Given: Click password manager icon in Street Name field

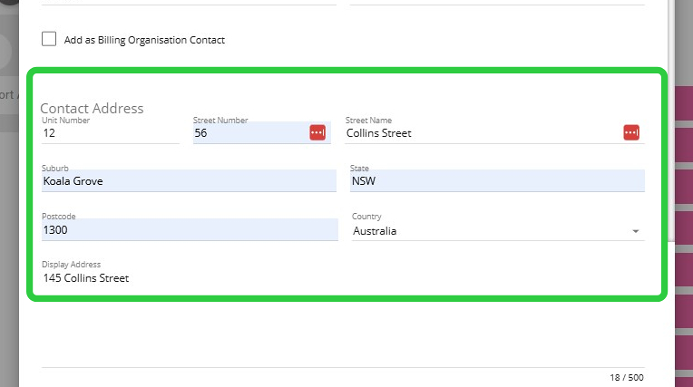Looking at the screenshot, I should coord(631,132).
